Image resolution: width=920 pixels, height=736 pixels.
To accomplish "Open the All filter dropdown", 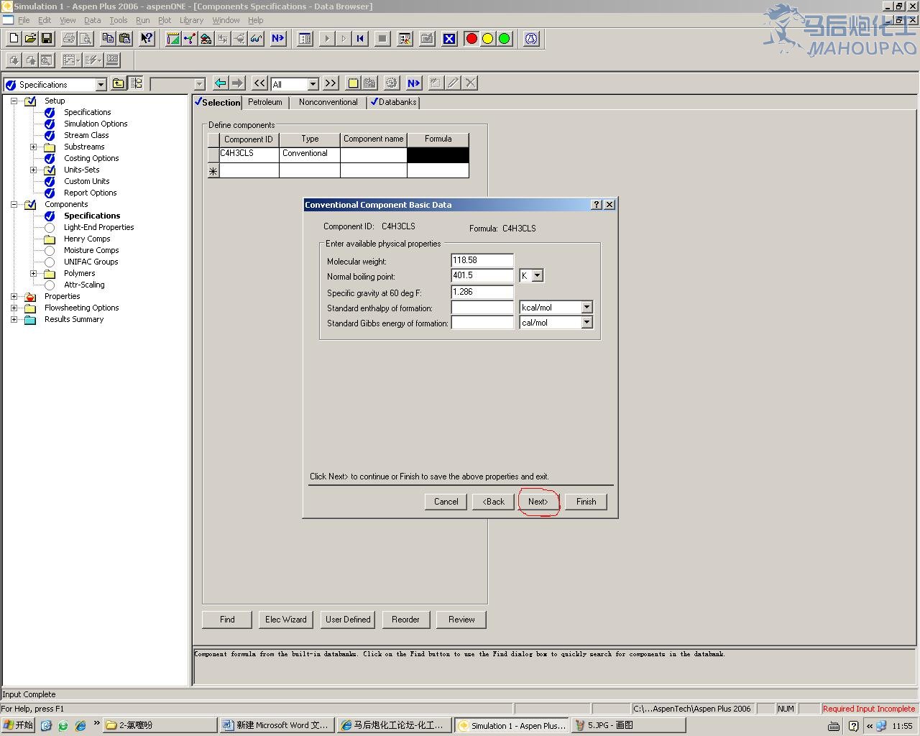I will 313,85.
